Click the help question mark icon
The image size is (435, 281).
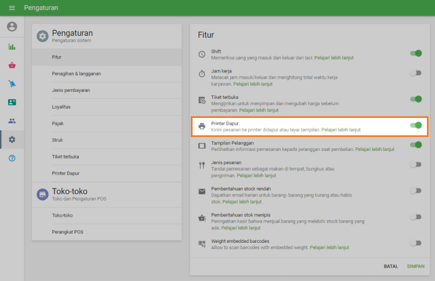click(x=12, y=158)
